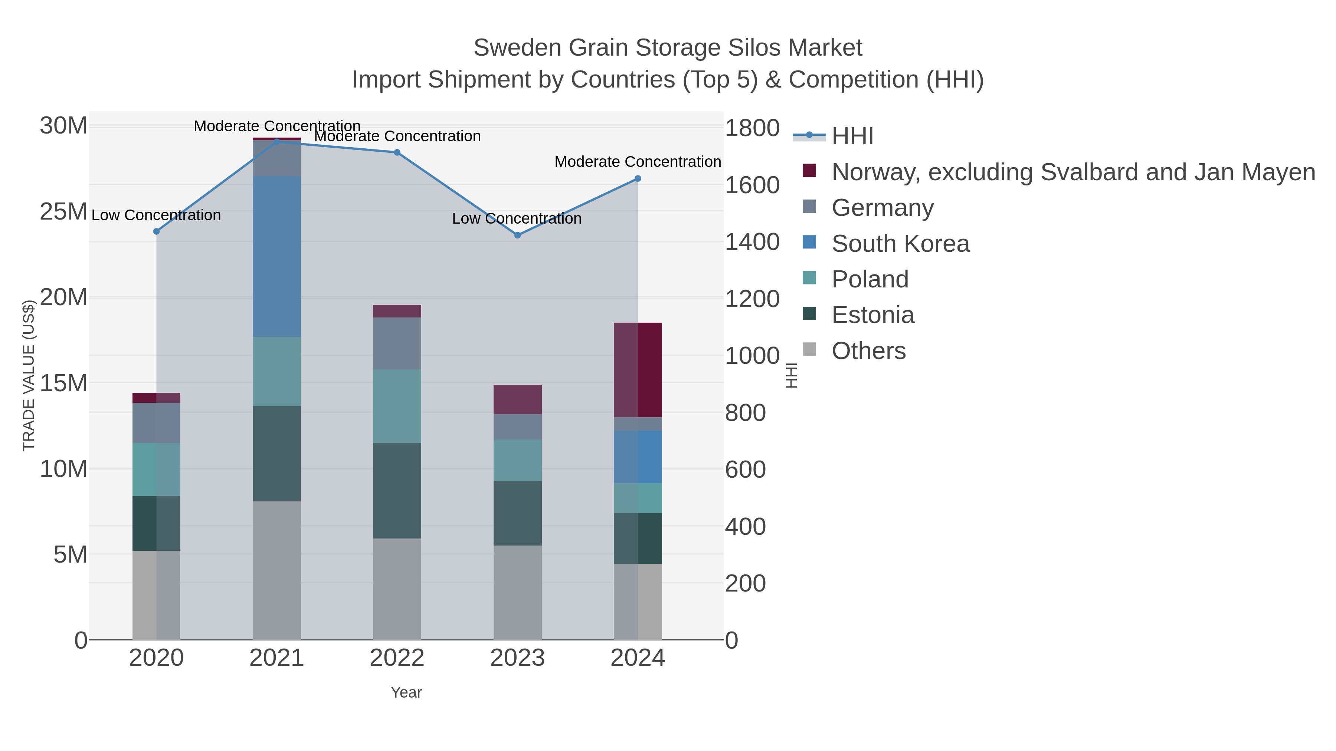
Task: Click the Others gray legend swatch
Action: click(809, 349)
